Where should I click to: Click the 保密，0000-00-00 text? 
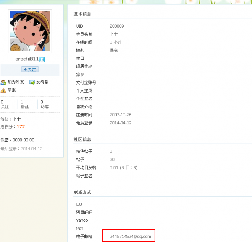point(17,140)
